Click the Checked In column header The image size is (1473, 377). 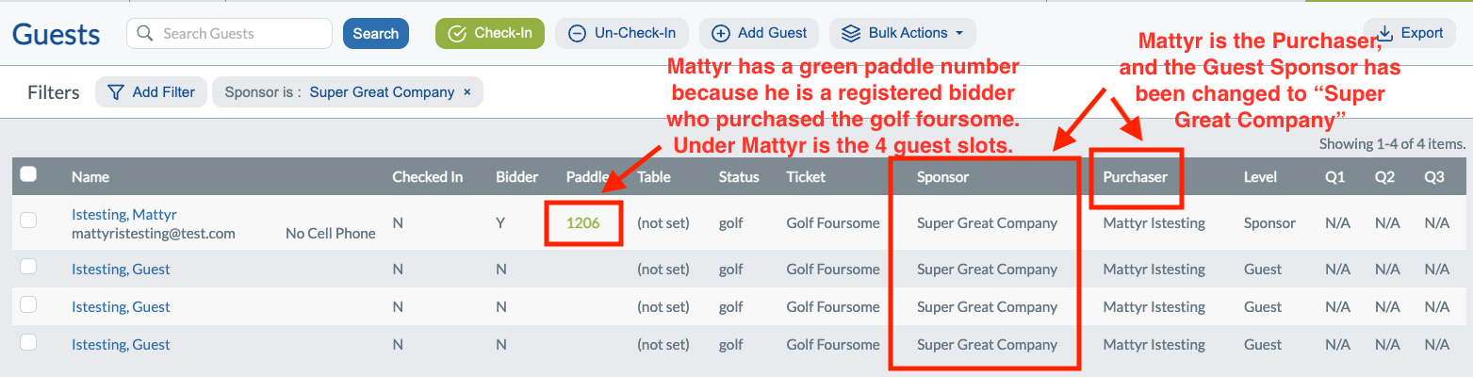tap(428, 177)
